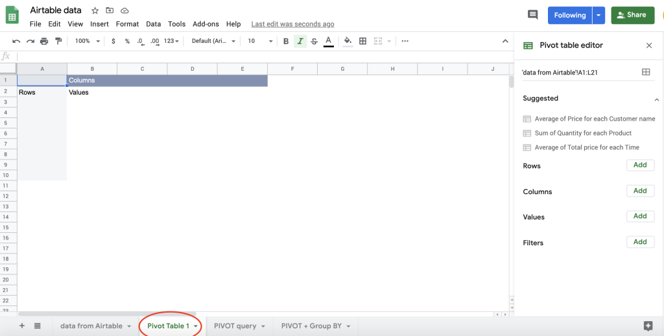Format as percent
664x336 pixels.
[127, 41]
